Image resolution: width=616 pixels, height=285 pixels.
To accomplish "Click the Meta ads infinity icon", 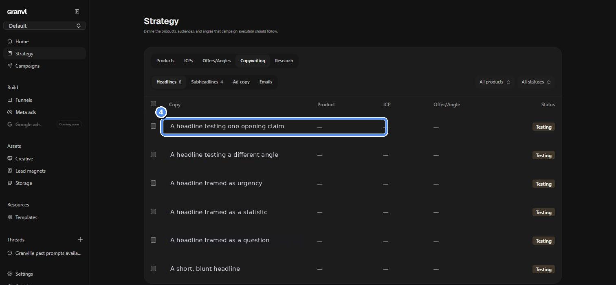I will point(10,112).
